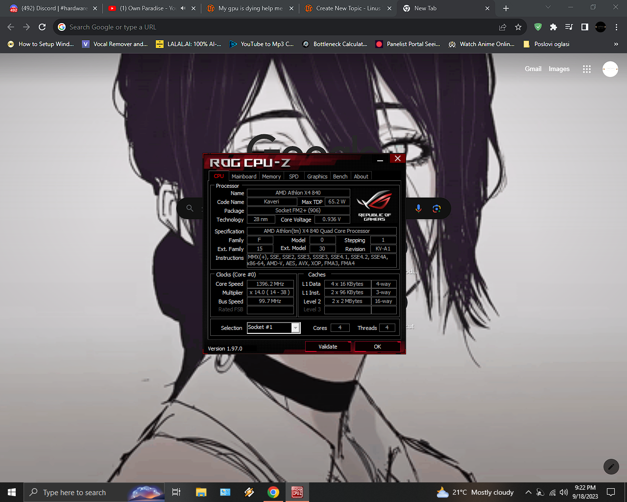Click the OK button in CPU-Z
Viewport: 627px width, 502px height.
coord(377,347)
